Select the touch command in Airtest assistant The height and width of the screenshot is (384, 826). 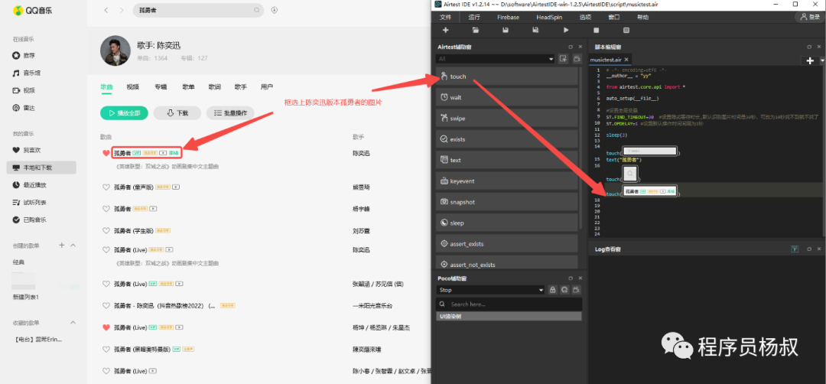click(507, 76)
